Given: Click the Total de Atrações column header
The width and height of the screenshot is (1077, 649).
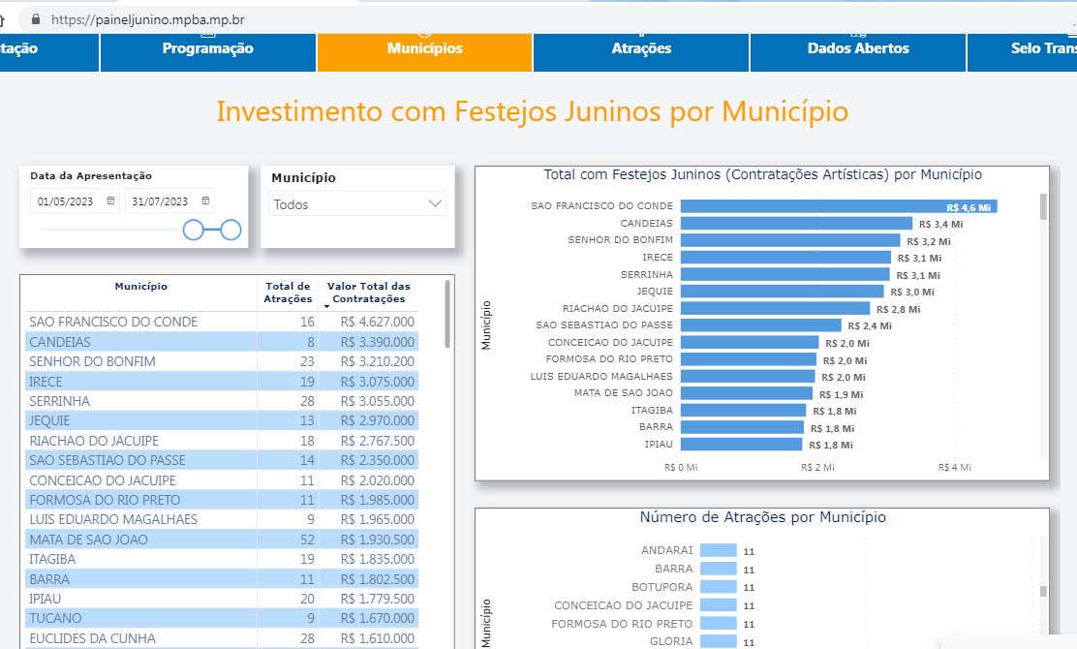Looking at the screenshot, I should pyautogui.click(x=288, y=293).
